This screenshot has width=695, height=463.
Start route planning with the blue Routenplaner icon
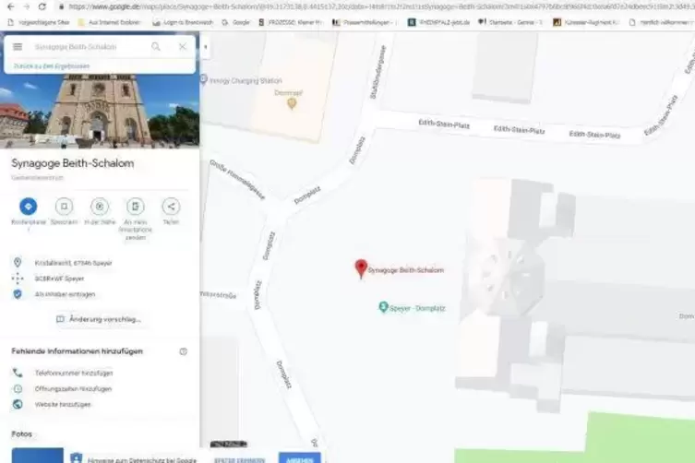(x=29, y=207)
